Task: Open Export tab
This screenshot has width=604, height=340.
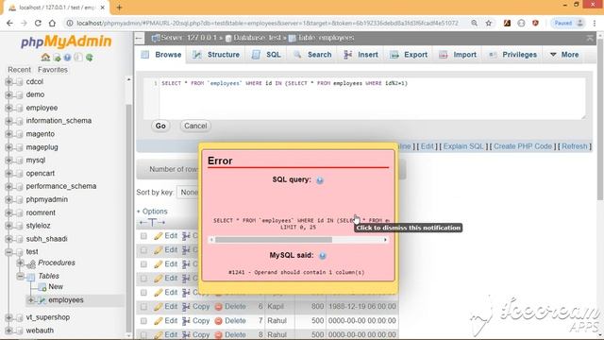Action: tap(409, 55)
